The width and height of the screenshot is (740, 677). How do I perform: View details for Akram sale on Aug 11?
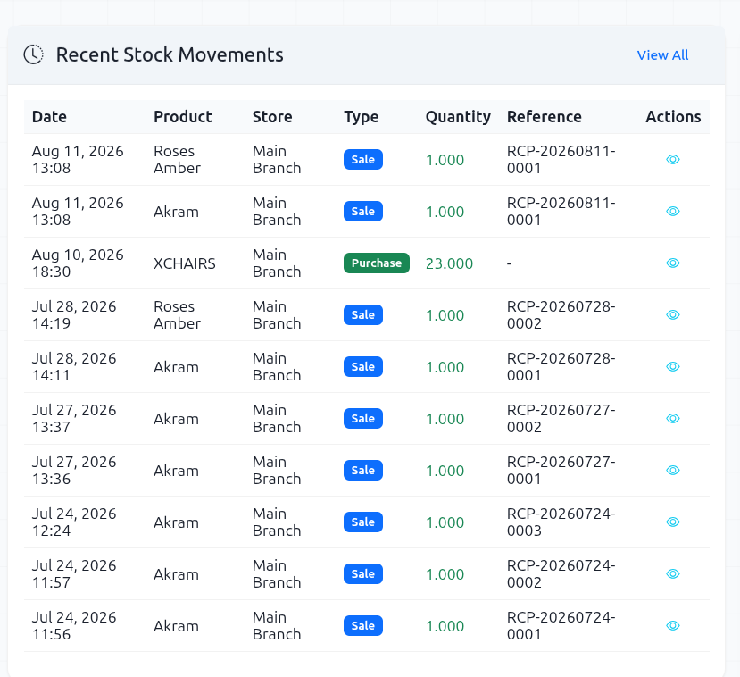672,212
